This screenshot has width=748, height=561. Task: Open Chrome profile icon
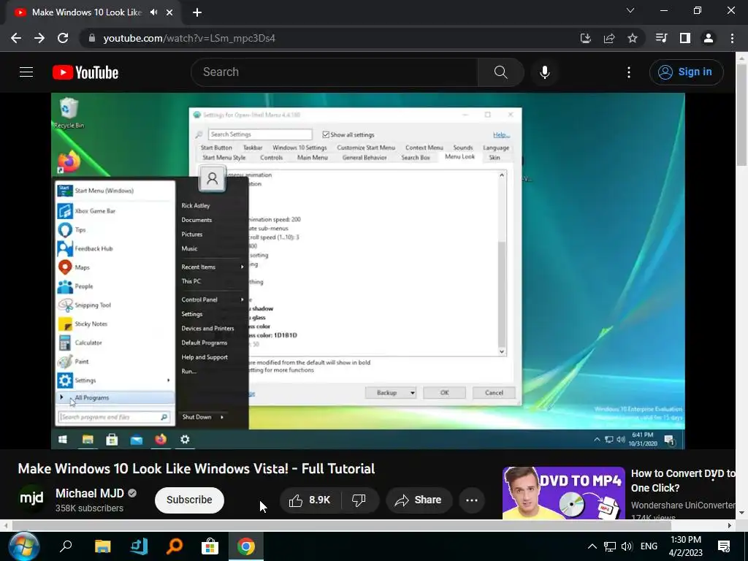709,38
